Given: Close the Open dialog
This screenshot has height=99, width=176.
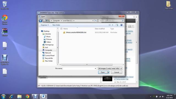Looking at the screenshot, I should pos(122,16).
